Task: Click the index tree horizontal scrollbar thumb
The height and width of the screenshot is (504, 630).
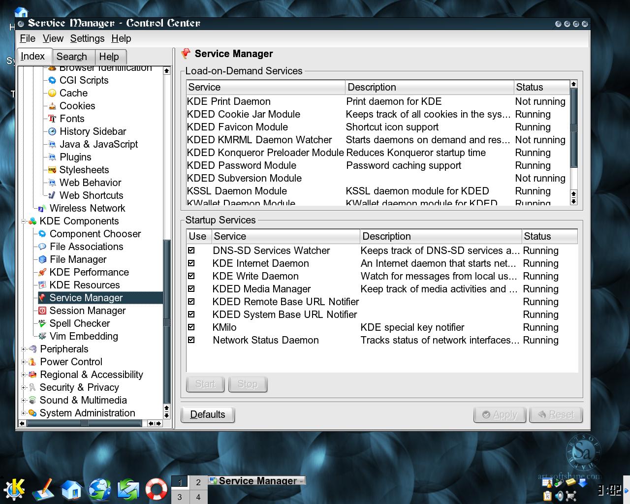Action: coord(84,423)
